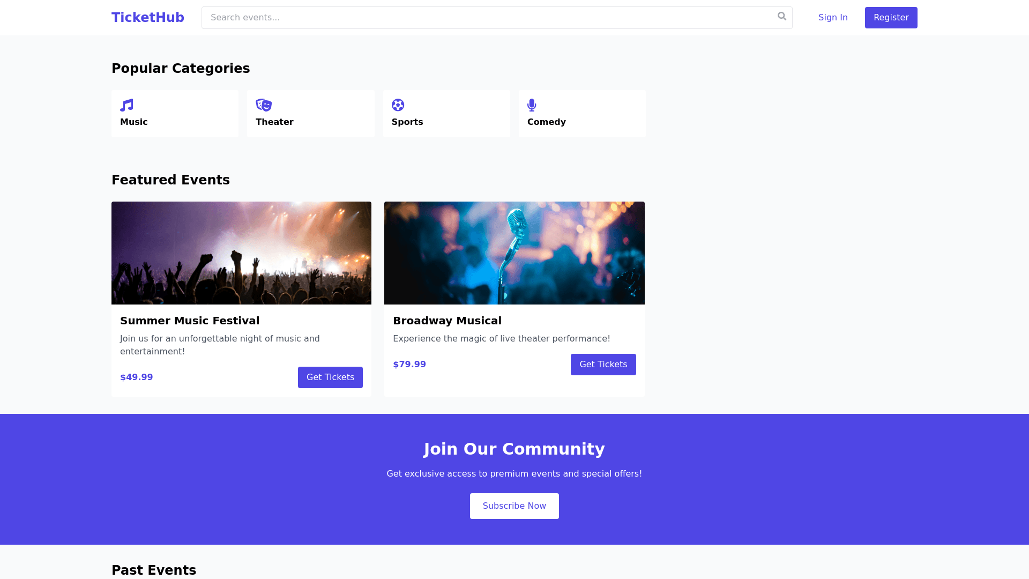Screen dimensions: 1029x579
Task: Choose the Sports category label
Action: 407,122
